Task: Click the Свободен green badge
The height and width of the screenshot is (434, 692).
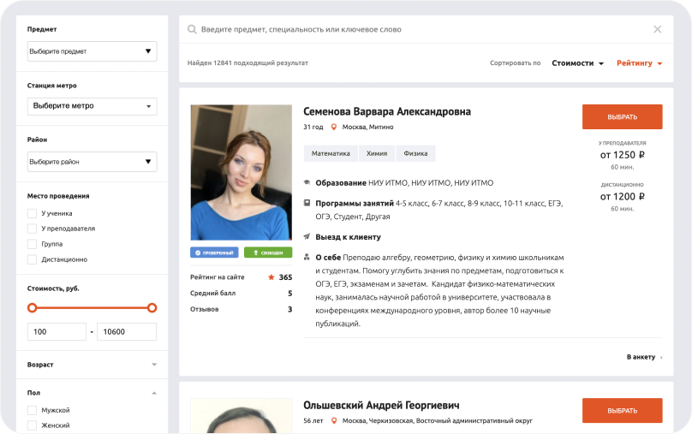Action: (268, 253)
